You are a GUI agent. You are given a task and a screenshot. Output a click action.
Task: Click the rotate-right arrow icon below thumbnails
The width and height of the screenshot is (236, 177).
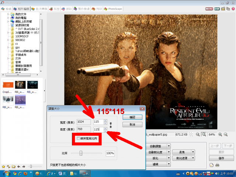(24, 167)
